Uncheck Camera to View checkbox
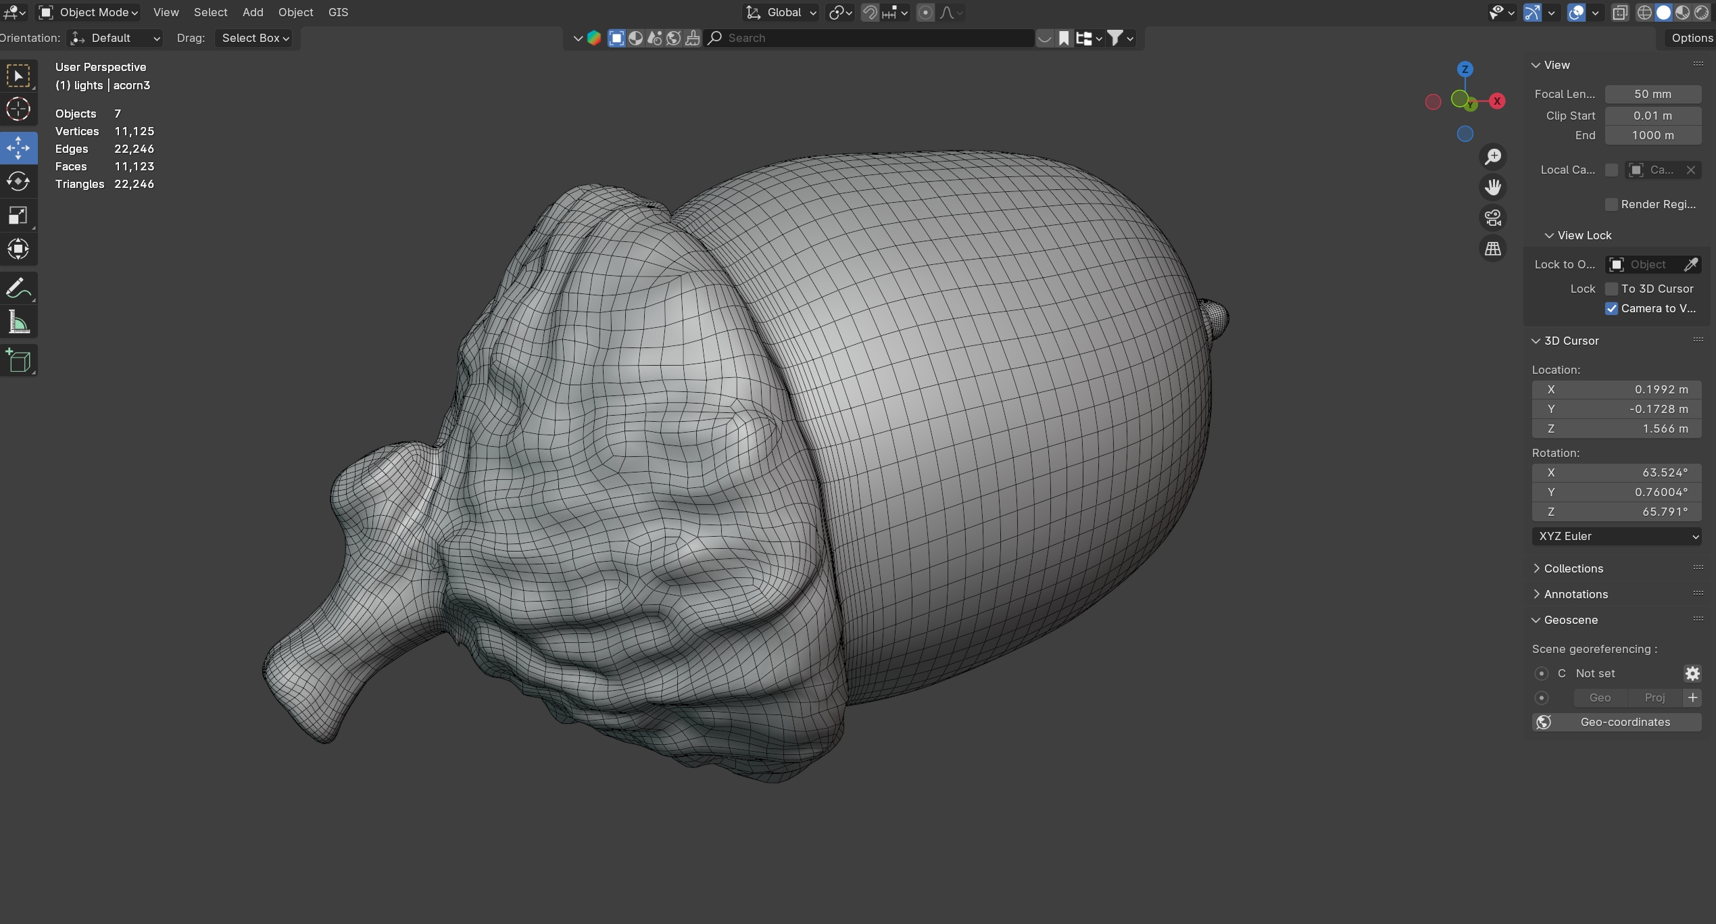The height and width of the screenshot is (924, 1716). 1611,308
